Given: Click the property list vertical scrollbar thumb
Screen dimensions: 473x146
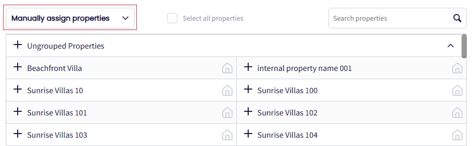Looking at the screenshot, I should [x=464, y=46].
